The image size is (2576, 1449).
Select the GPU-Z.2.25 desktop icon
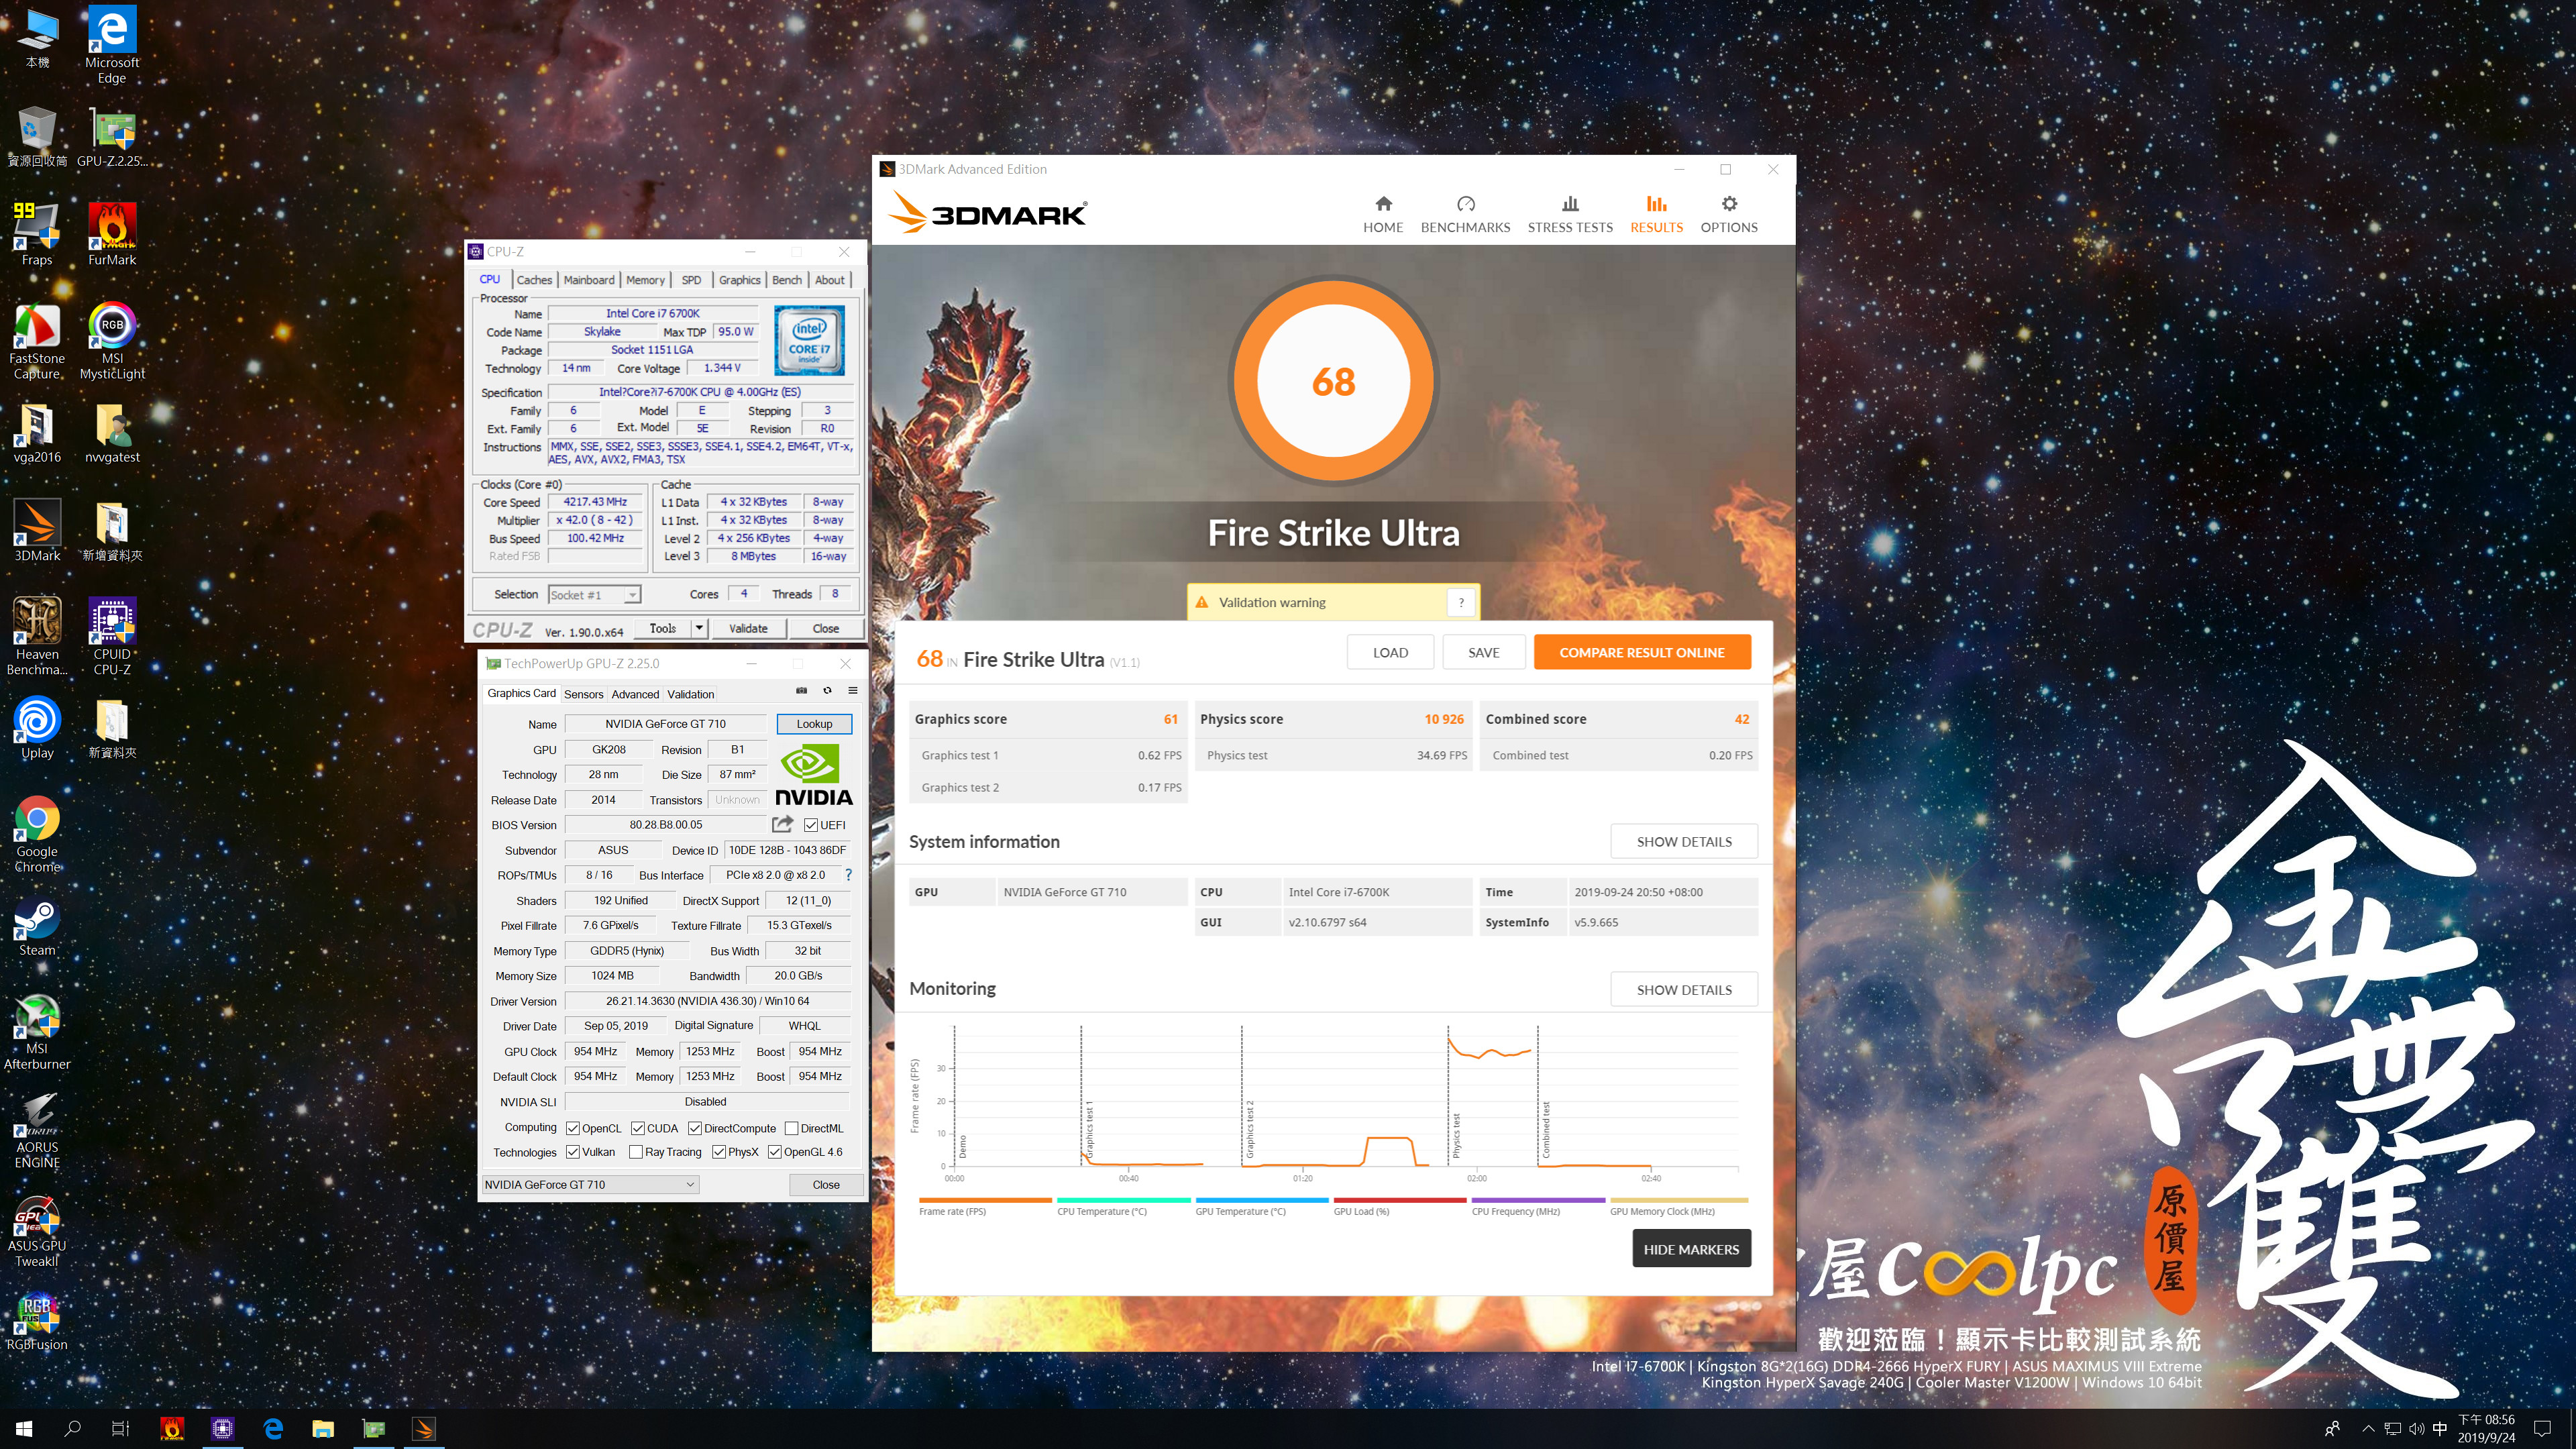point(112,136)
